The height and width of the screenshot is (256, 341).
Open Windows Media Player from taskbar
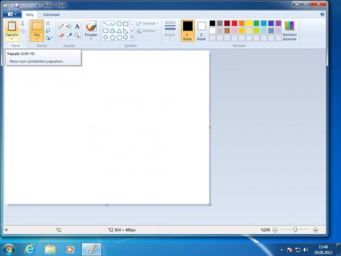click(x=70, y=249)
